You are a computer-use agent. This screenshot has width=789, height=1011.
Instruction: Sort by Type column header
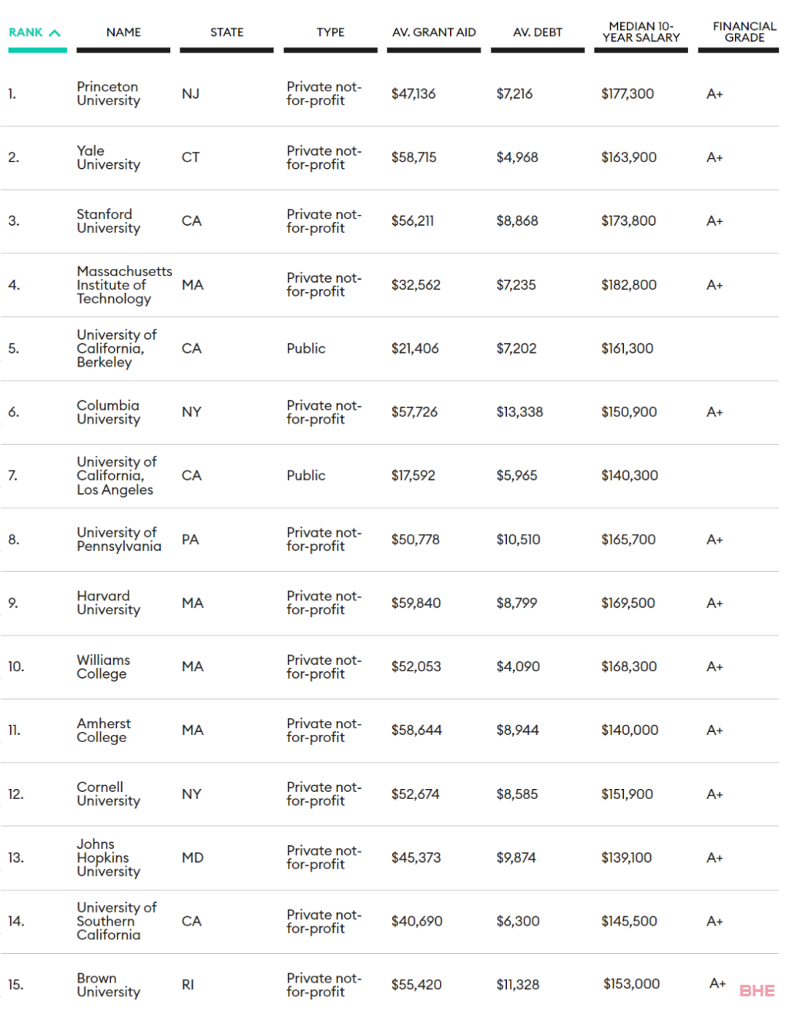330,32
